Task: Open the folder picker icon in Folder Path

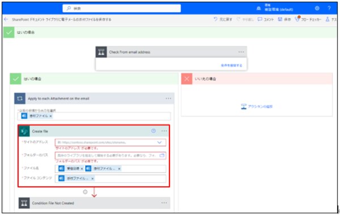Action: pyautogui.click(x=162, y=156)
